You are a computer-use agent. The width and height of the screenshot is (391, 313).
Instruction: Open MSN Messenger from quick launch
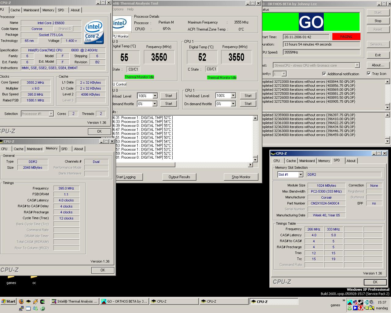35,308
